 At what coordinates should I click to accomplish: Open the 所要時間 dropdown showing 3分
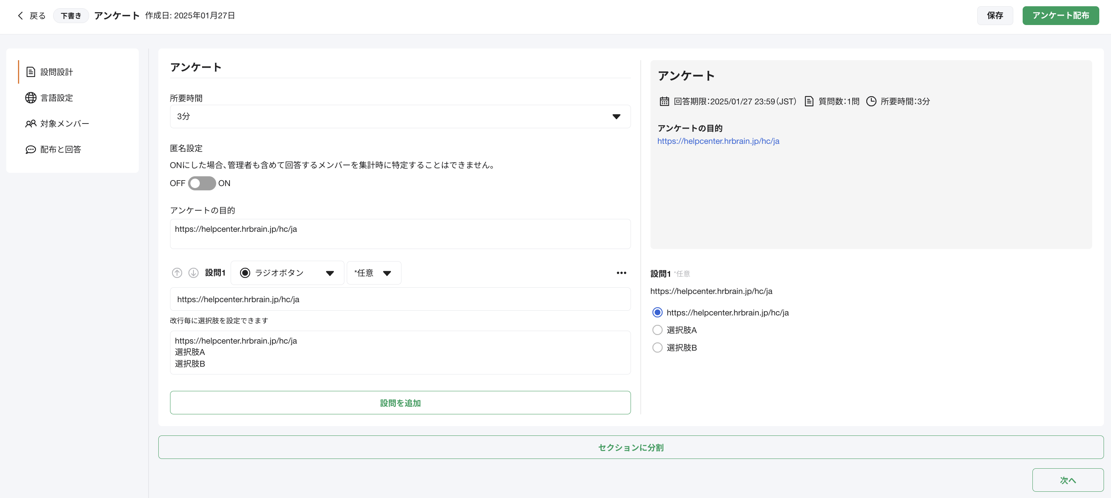point(400,116)
